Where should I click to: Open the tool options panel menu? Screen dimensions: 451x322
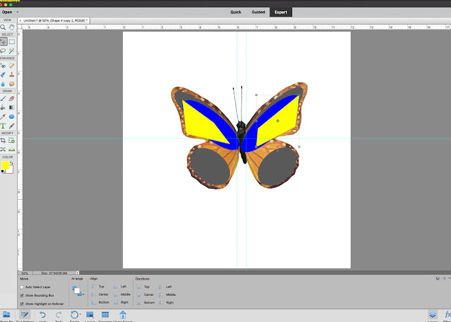(x=444, y=278)
